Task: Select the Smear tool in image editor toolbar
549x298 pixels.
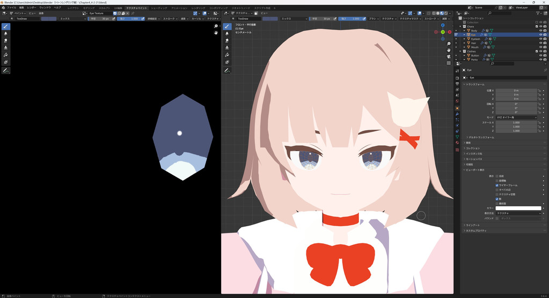Action: [6, 40]
